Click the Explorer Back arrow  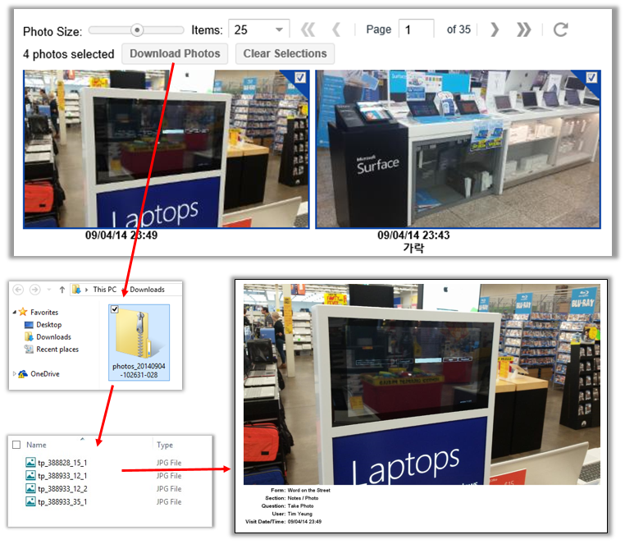pyautogui.click(x=18, y=290)
